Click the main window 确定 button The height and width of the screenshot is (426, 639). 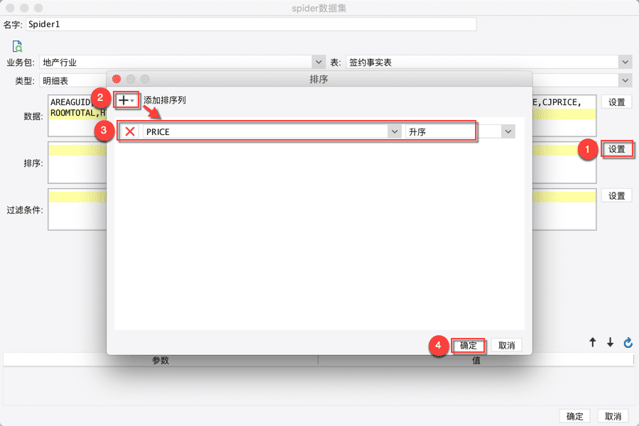click(574, 416)
